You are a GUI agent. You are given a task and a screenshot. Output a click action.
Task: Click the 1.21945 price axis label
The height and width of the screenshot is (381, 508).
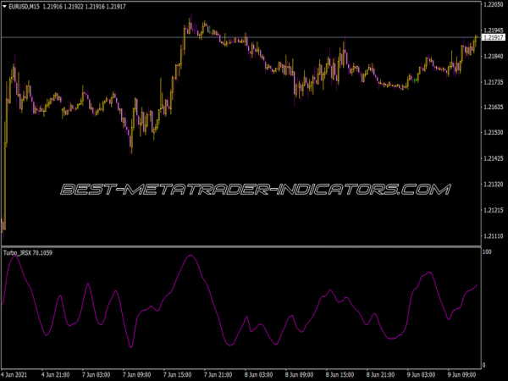pos(494,30)
